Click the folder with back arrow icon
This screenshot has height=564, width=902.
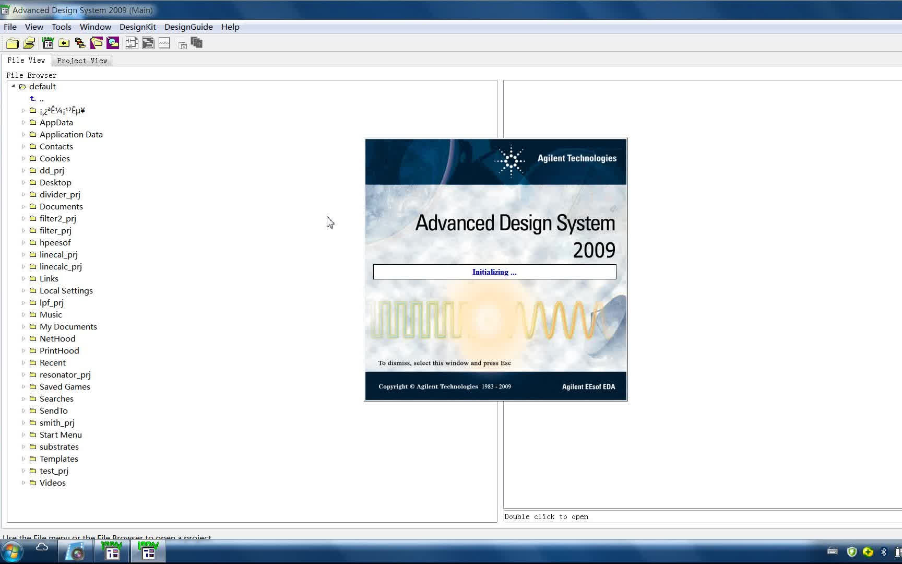pyautogui.click(x=64, y=43)
